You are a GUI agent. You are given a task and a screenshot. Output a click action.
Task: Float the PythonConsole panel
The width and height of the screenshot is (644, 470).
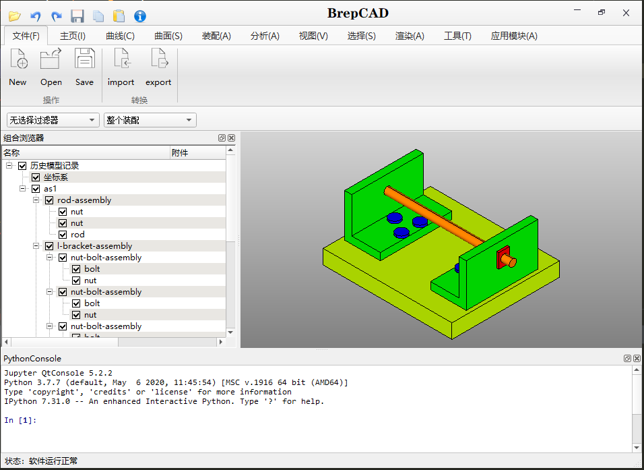(x=627, y=359)
